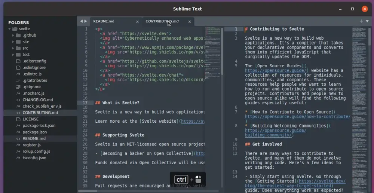Click the package-lock.json file icon
Image resolution: width=374 pixels, height=193 pixels.
18,125
